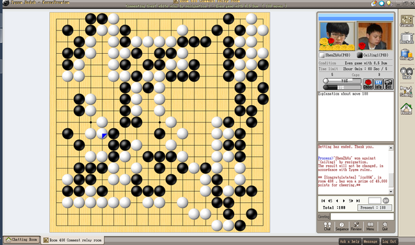Click the CaiJingI(P8D) player name
Image resolution: width=415 pixels, height=245 pixels.
[x=375, y=55]
